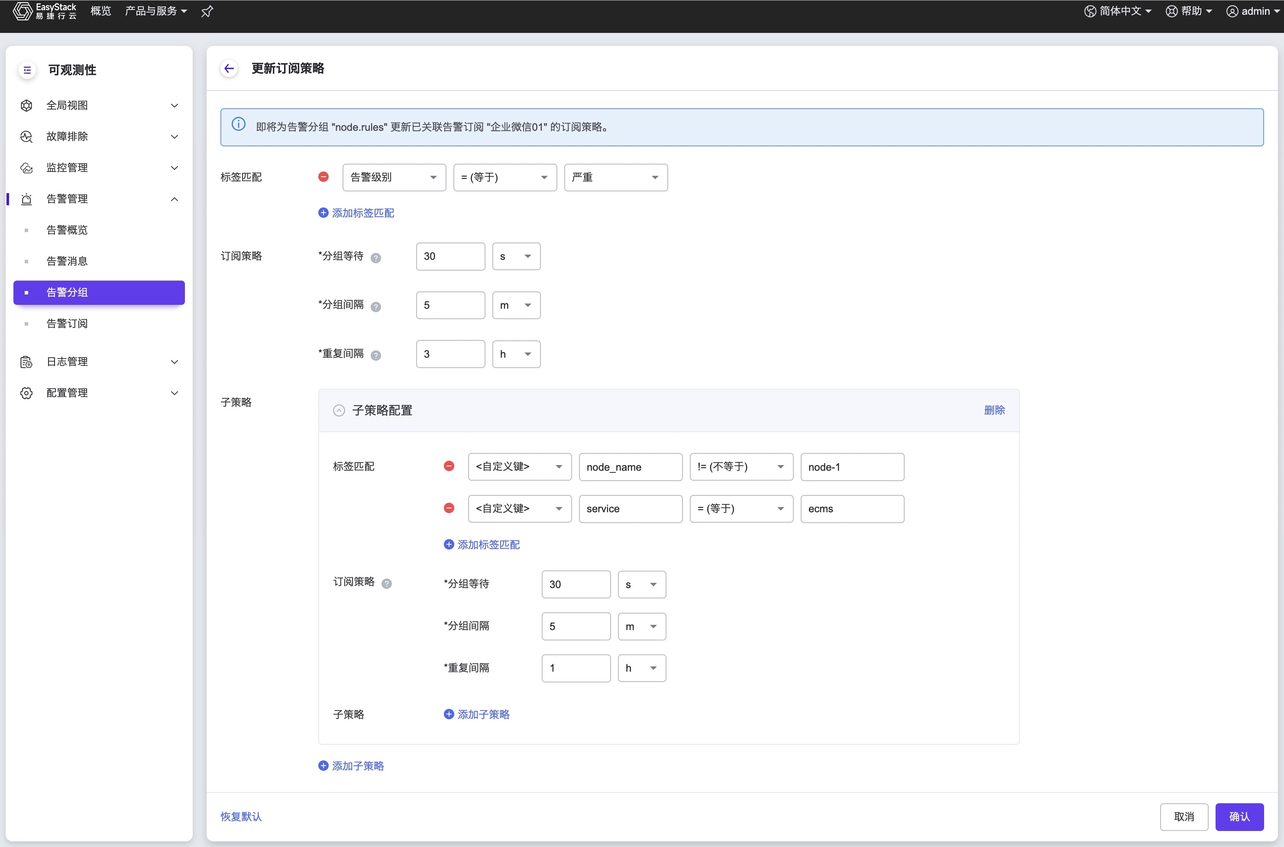Click help icon beside sub-policy 订阅策略
The width and height of the screenshot is (1284, 847).
click(387, 583)
